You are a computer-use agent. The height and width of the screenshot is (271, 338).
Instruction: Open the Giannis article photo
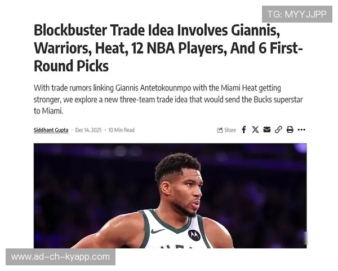pos(170,195)
